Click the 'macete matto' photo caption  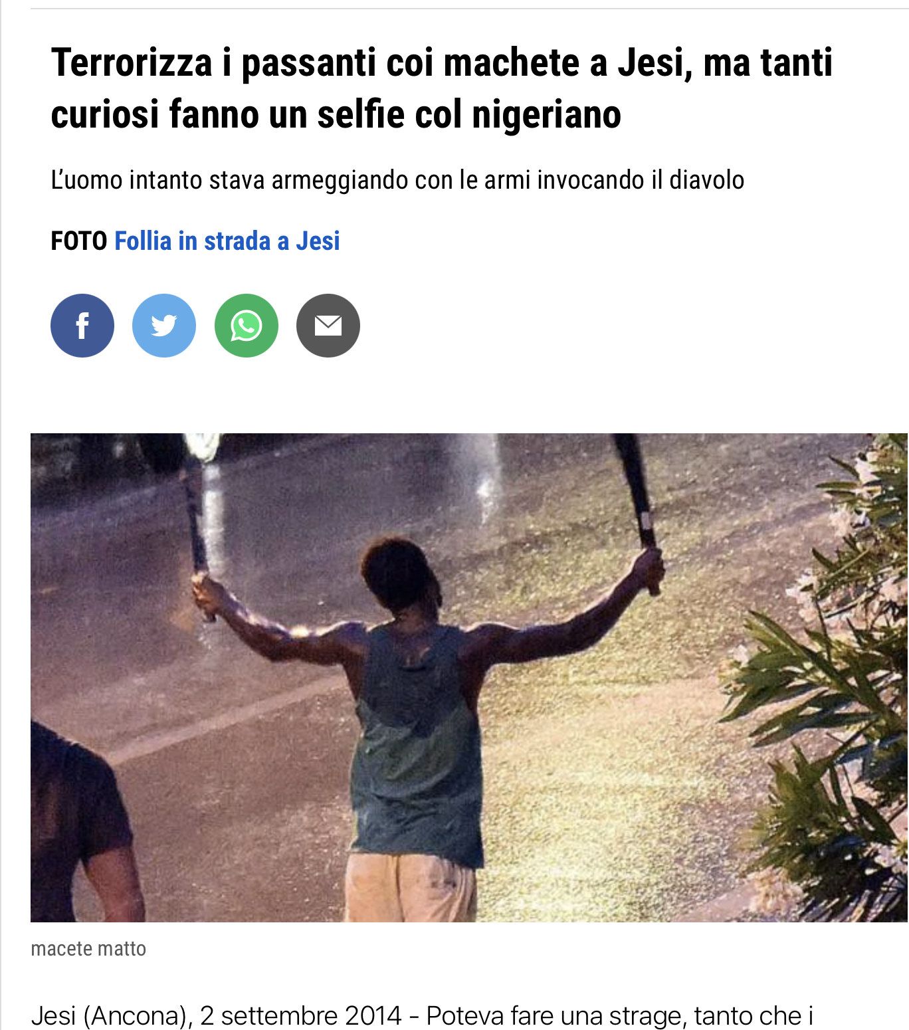[88, 948]
